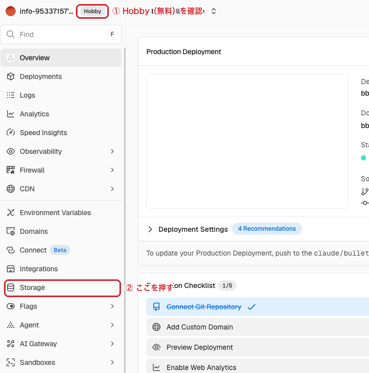
Task: Click the Domains window-globe icon
Action: (11, 231)
